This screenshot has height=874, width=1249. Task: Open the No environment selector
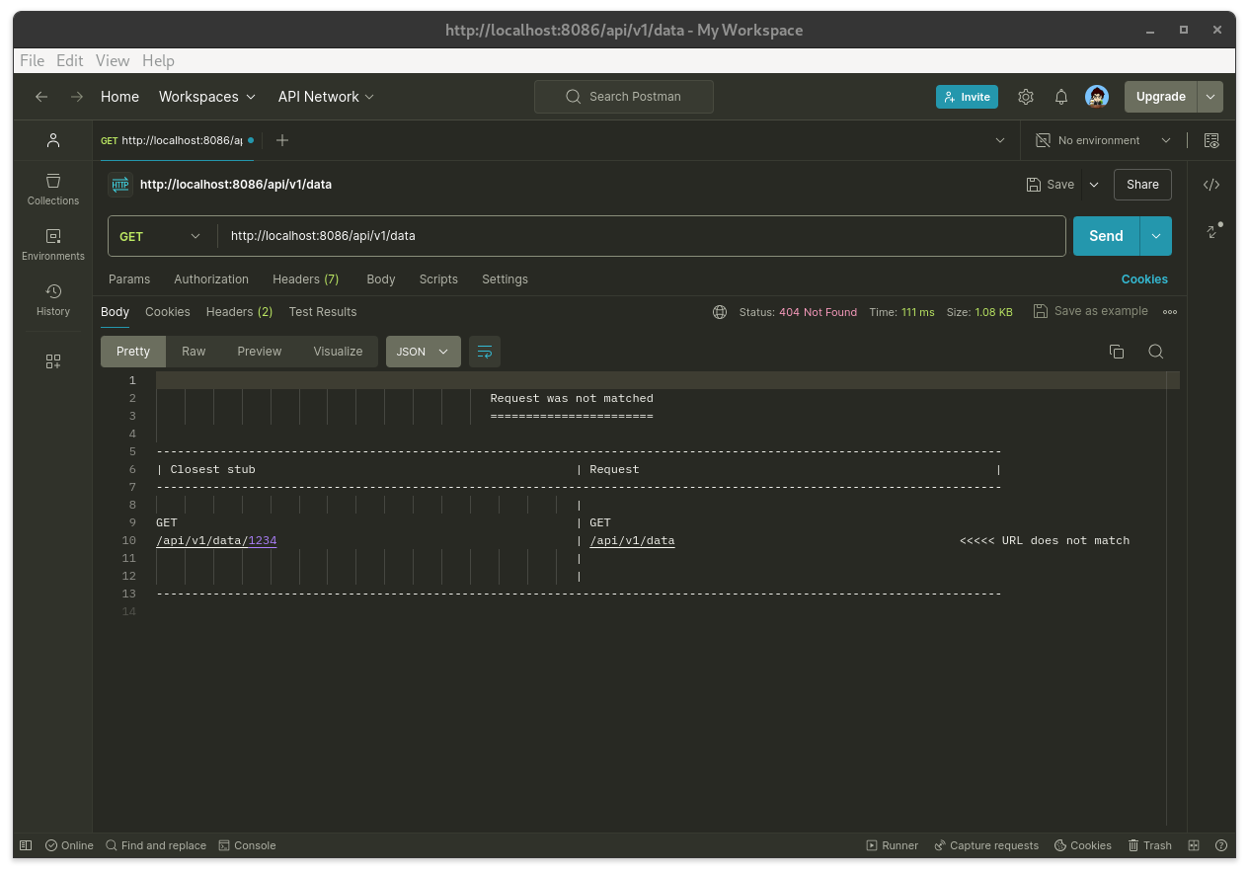(1103, 140)
